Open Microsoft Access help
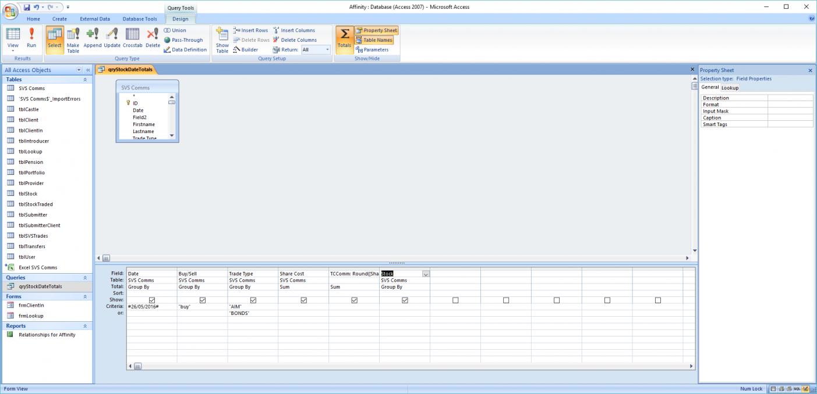This screenshot has height=394, width=817. tap(812, 19)
